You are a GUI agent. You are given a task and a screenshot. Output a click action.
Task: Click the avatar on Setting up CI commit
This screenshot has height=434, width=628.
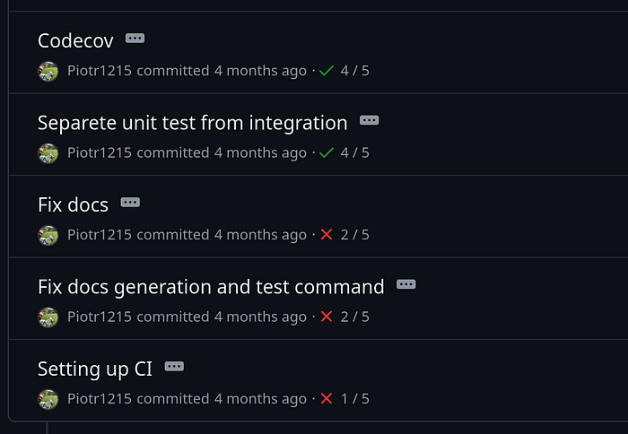(x=48, y=398)
